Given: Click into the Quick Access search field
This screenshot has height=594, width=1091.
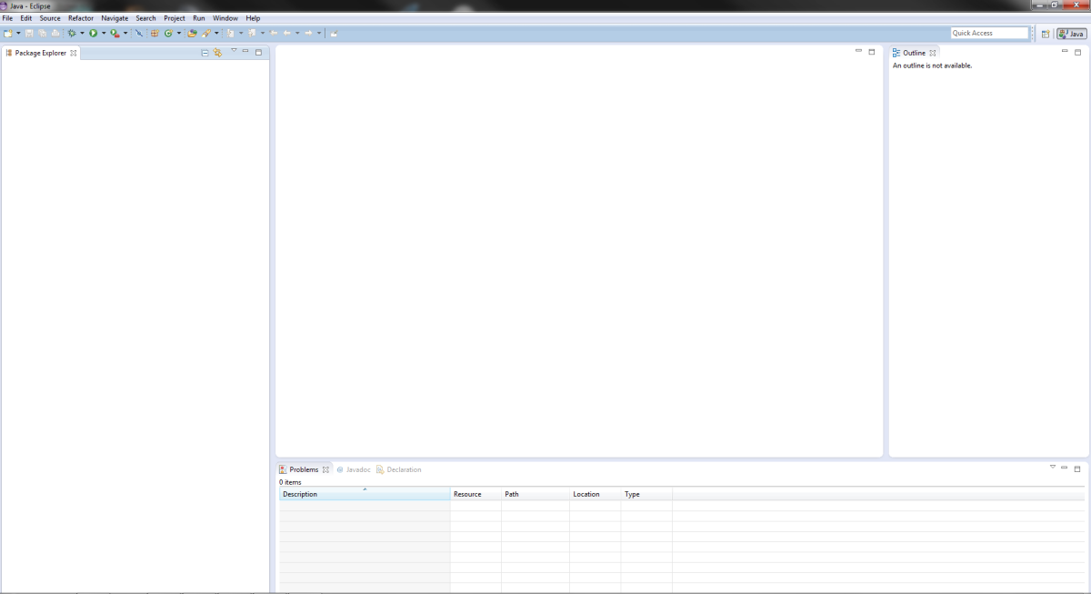Looking at the screenshot, I should tap(988, 33).
